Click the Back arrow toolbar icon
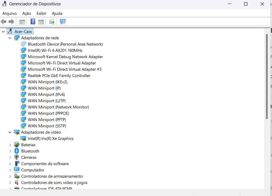Image resolution: width=272 pixels, height=196 pixels. coord(3,22)
